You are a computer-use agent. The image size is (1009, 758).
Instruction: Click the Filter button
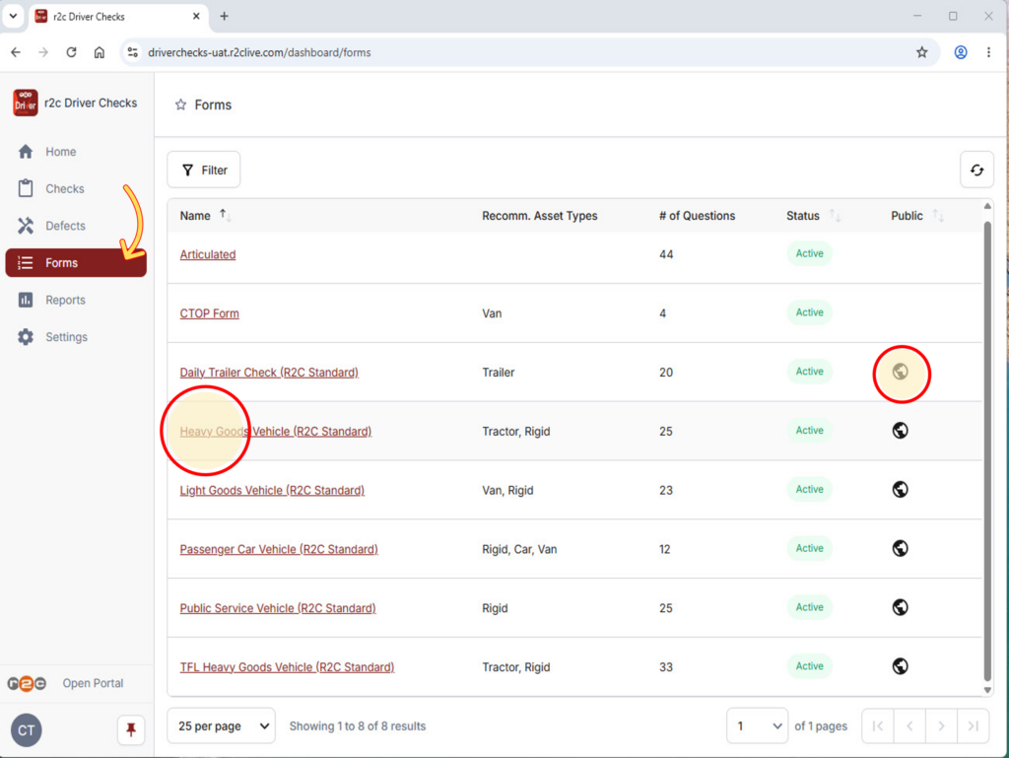pyautogui.click(x=204, y=170)
